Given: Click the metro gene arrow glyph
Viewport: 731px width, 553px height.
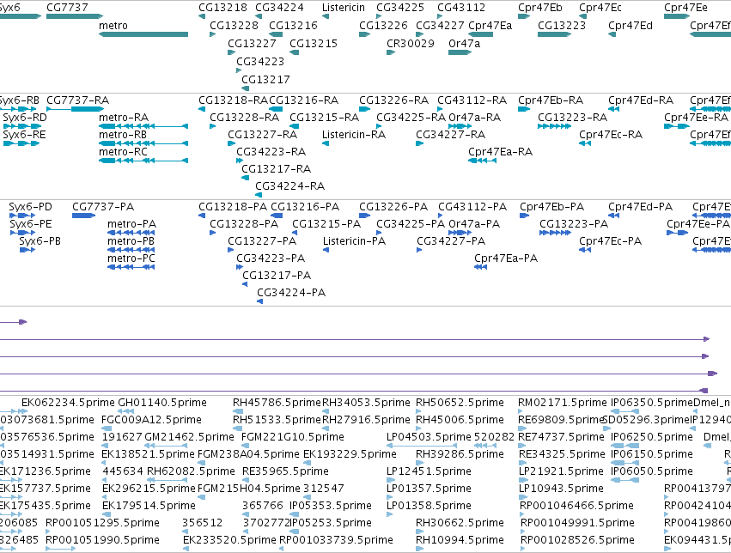Looking at the screenshot, I should coord(143,34).
